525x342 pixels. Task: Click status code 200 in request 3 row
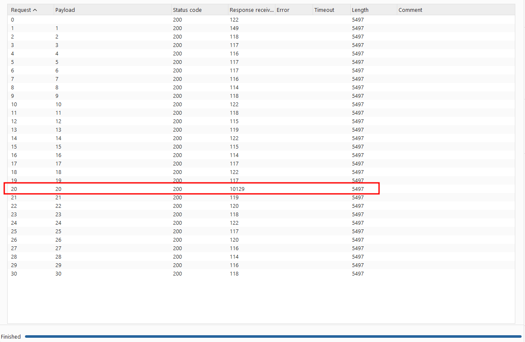click(x=177, y=45)
